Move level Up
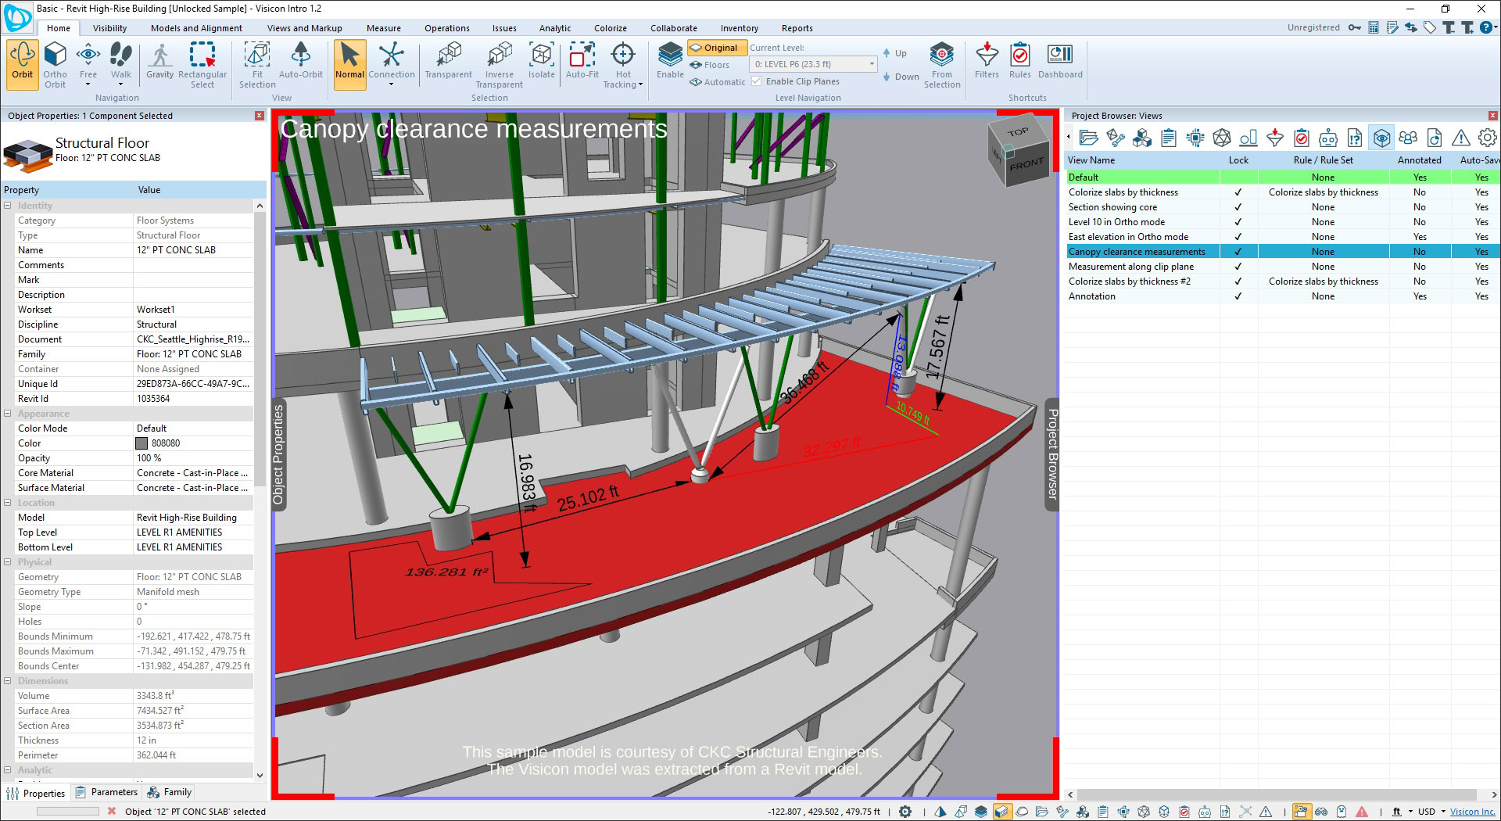 (895, 53)
